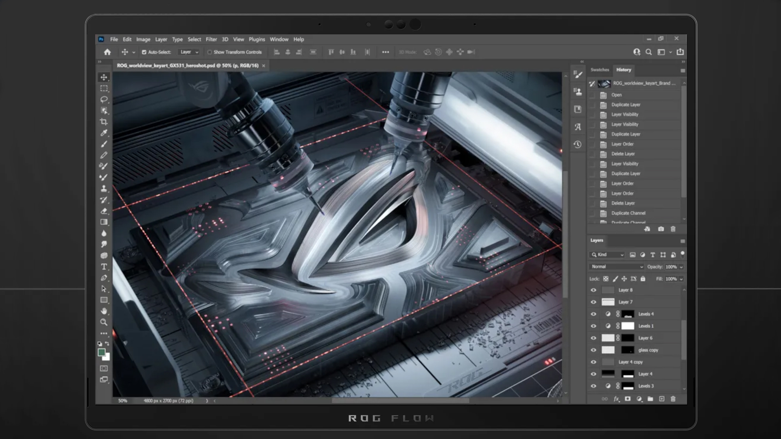Select the Crop tool

coord(104,122)
